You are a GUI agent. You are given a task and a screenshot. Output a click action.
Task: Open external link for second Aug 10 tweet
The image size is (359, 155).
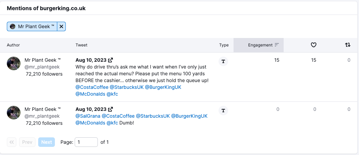point(110,109)
